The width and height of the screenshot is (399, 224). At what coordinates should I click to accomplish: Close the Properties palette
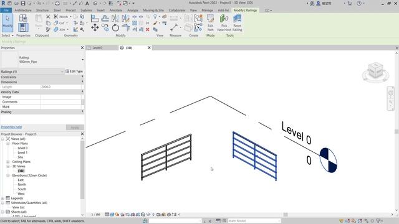pyautogui.click(x=82, y=47)
